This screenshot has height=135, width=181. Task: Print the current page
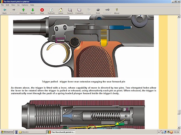click(x=98, y=11)
